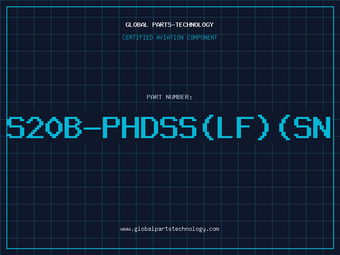This screenshot has width=340, height=255.
Task: Open the www.globalpartstechnology.com link
Action: coord(170,229)
